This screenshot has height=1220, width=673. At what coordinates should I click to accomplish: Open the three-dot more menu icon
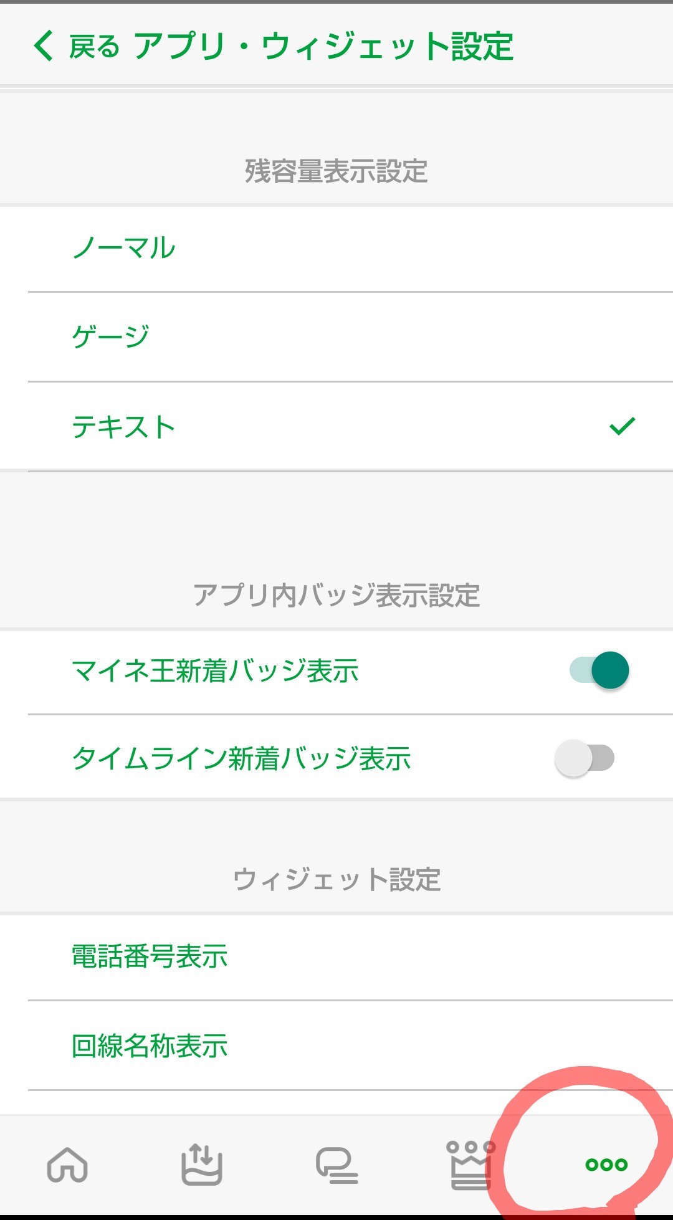[x=606, y=1164]
